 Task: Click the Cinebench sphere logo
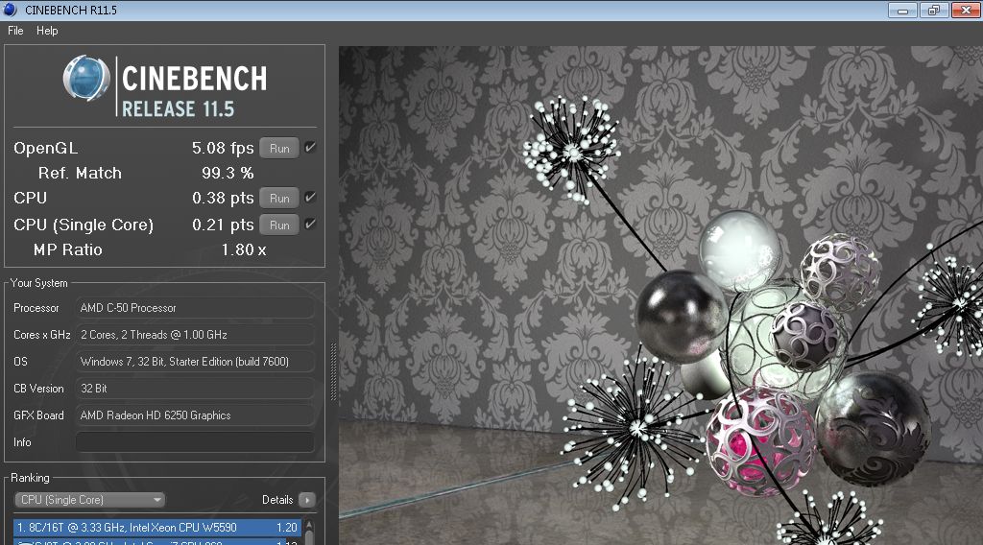(86, 79)
